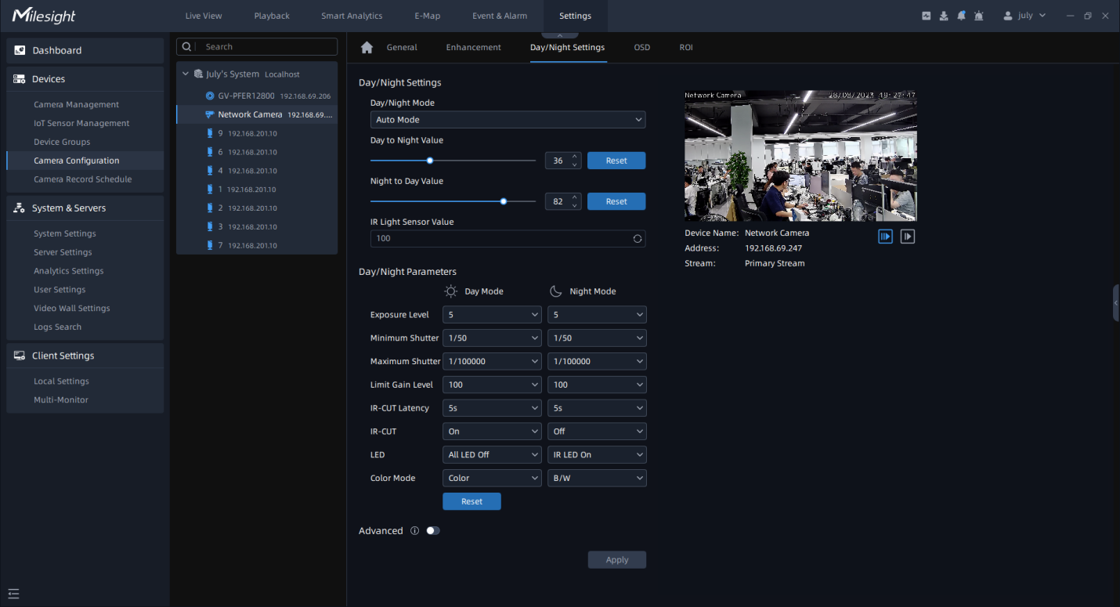
Task: Open the notification bell in the header
Action: [961, 16]
